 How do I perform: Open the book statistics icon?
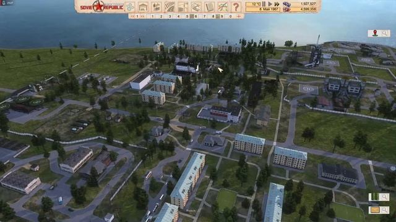click(209, 7)
